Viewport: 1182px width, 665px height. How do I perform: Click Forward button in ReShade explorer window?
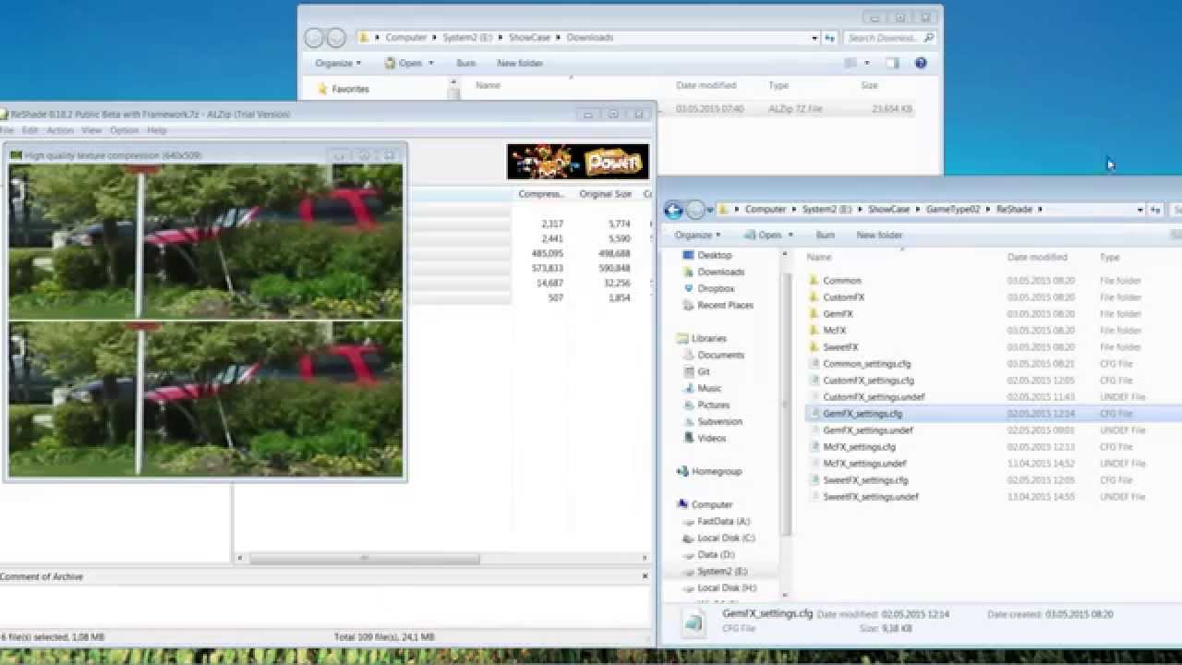695,210
